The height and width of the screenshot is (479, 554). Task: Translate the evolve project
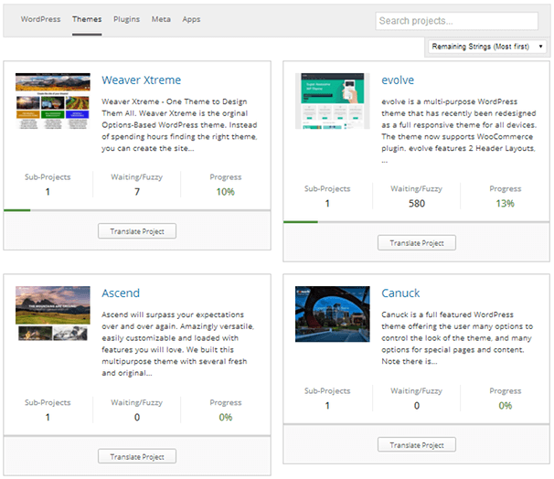(x=417, y=242)
